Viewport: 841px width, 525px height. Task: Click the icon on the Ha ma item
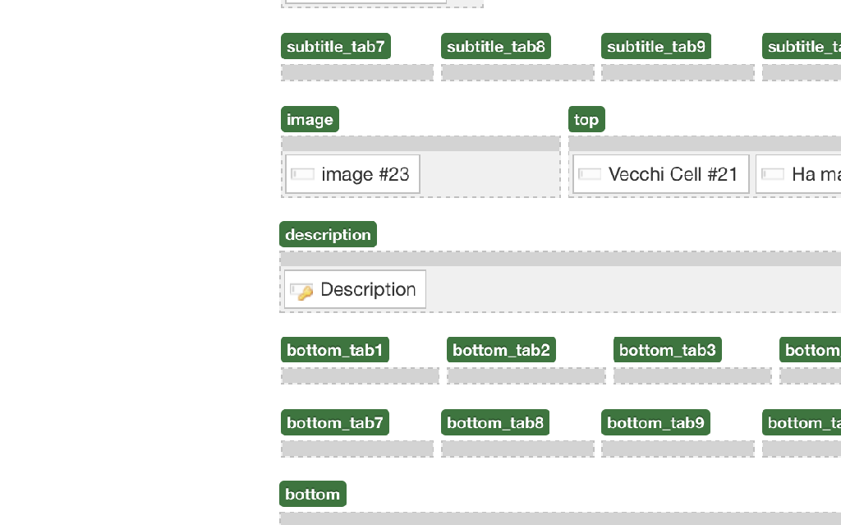(x=773, y=174)
